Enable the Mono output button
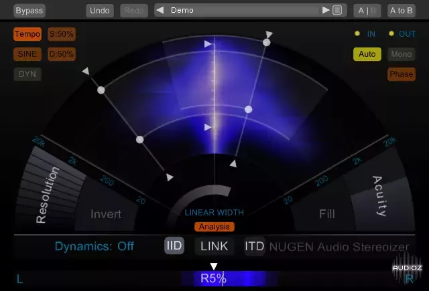This screenshot has height=291, width=429. 401,54
